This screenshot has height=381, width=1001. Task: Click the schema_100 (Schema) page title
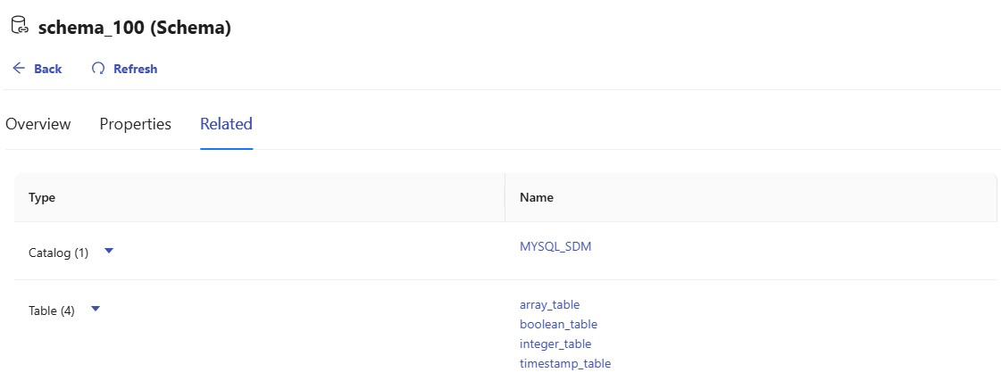[x=134, y=28]
